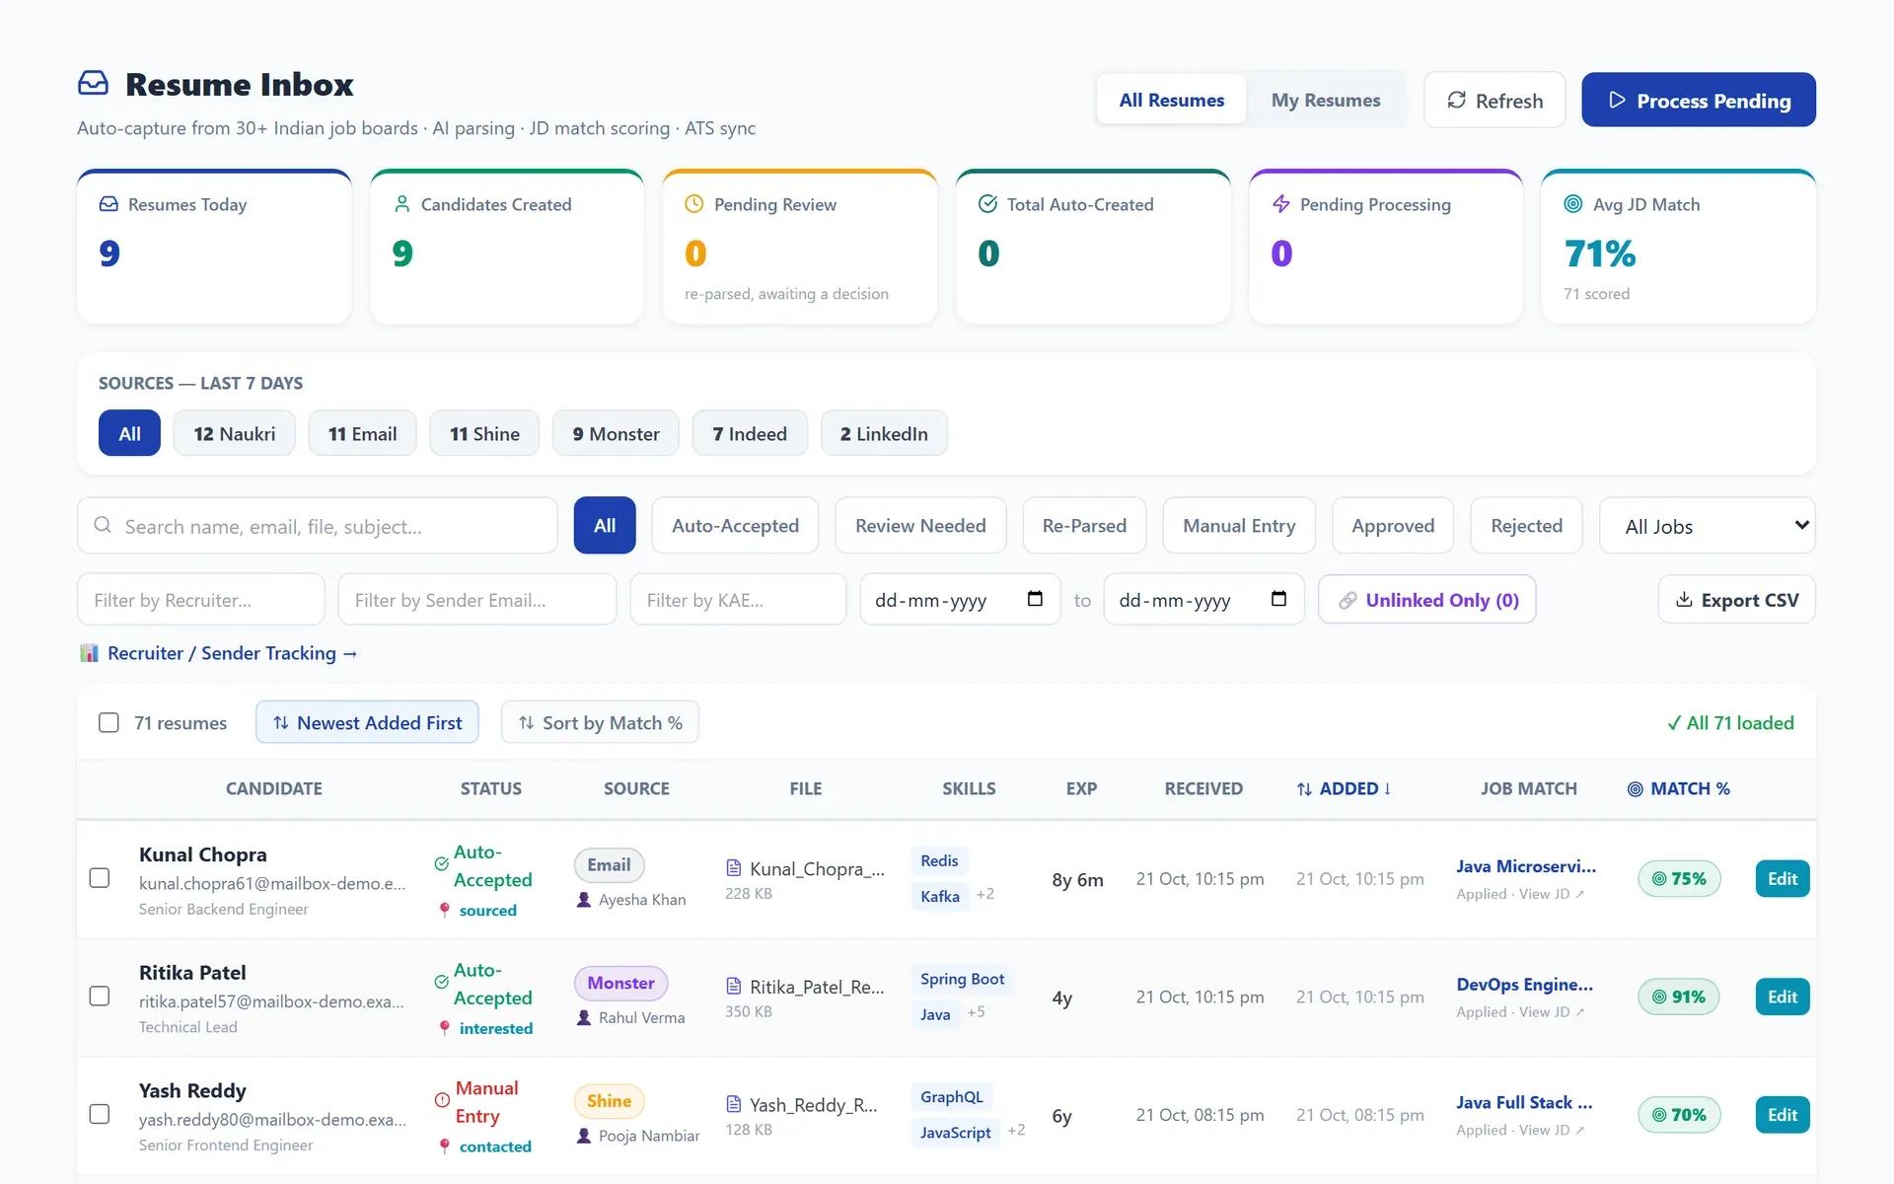Click the Filter by Recruiter field
1894x1184 pixels.
(201, 599)
